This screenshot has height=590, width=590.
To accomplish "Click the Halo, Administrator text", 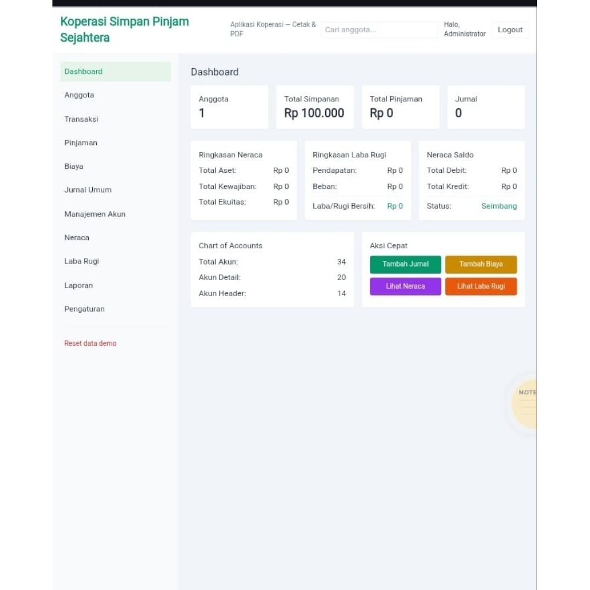I will (465, 29).
